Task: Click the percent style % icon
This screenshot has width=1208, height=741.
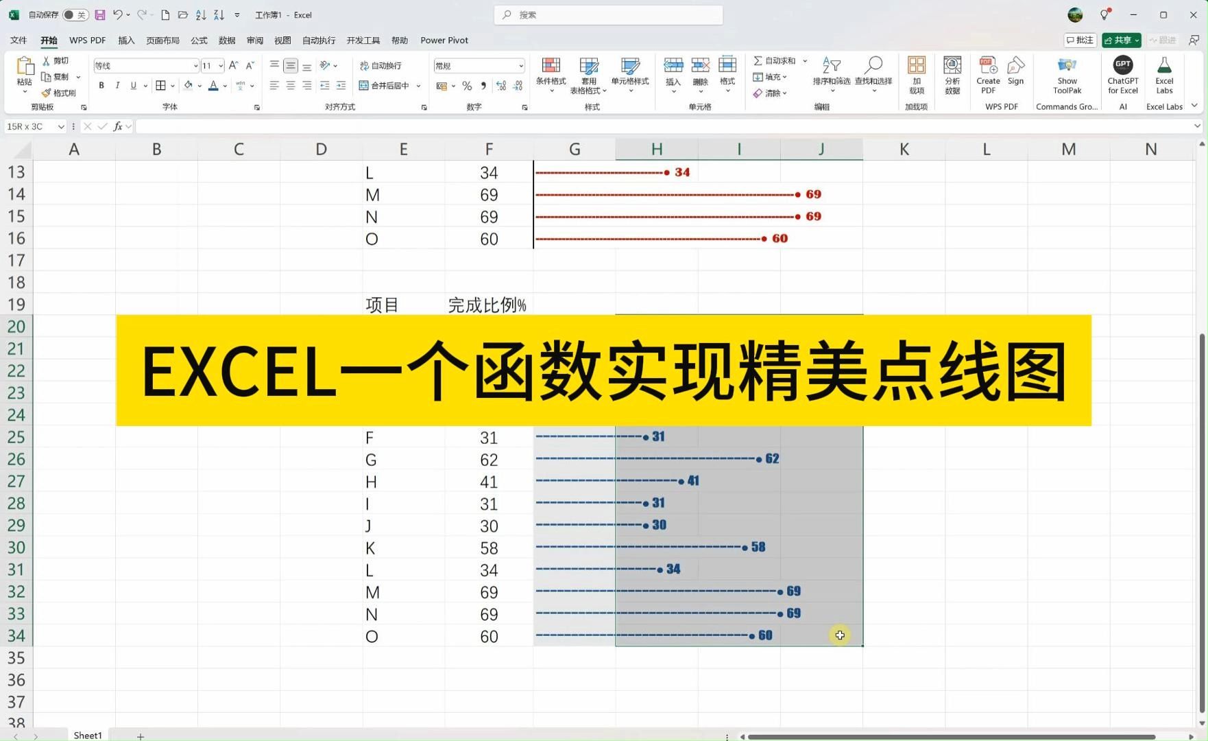Action: pos(467,86)
